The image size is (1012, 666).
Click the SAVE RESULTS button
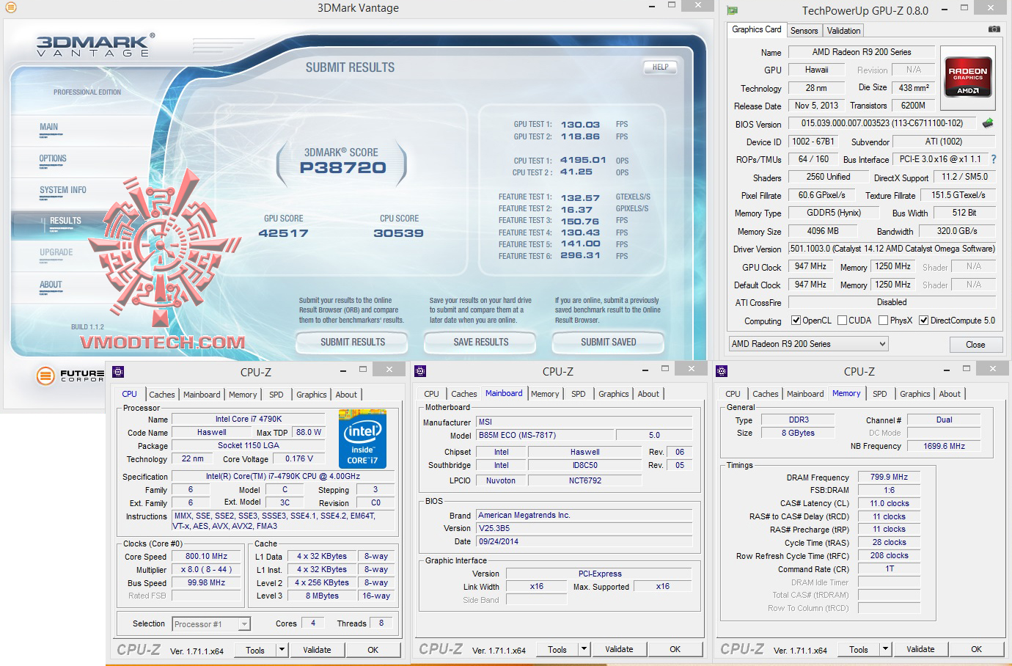[x=480, y=342]
